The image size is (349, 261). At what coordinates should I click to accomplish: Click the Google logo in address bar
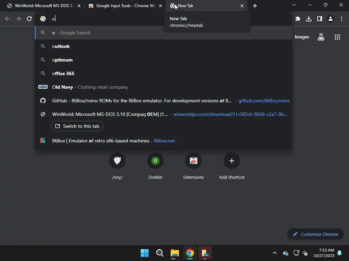43,19
